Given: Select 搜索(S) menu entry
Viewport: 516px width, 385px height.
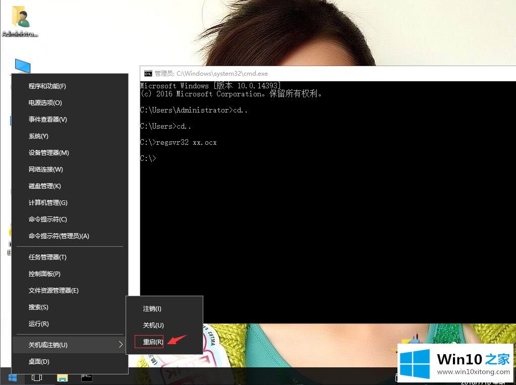Looking at the screenshot, I should 70,307.
